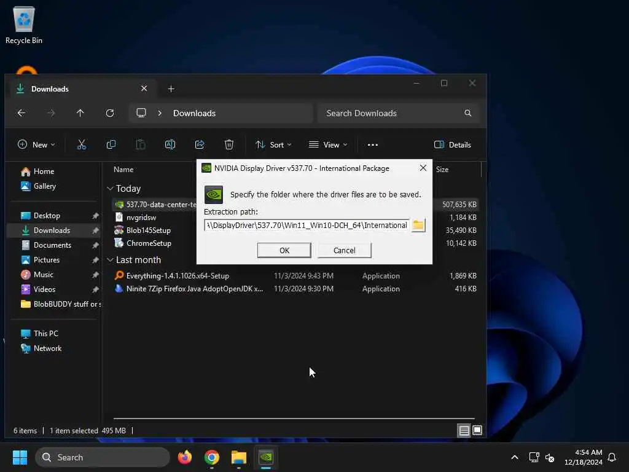
Task: Browse for extraction folder icon
Action: [x=418, y=225]
